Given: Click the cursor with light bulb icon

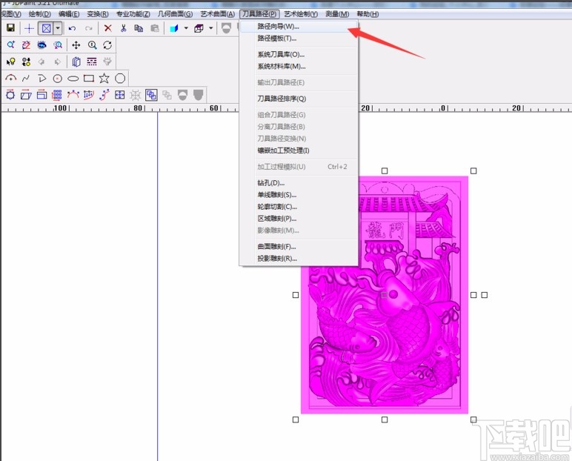Looking at the screenshot, I should (10, 62).
